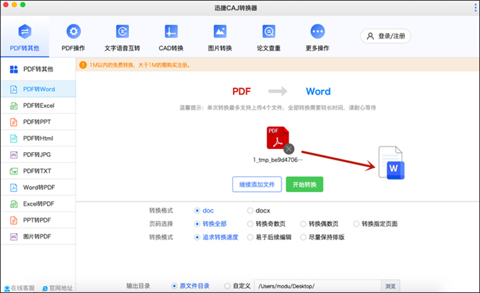Screen dimensions: 480x293
Task: Click the 浏览 browse button
Action: click(x=390, y=286)
